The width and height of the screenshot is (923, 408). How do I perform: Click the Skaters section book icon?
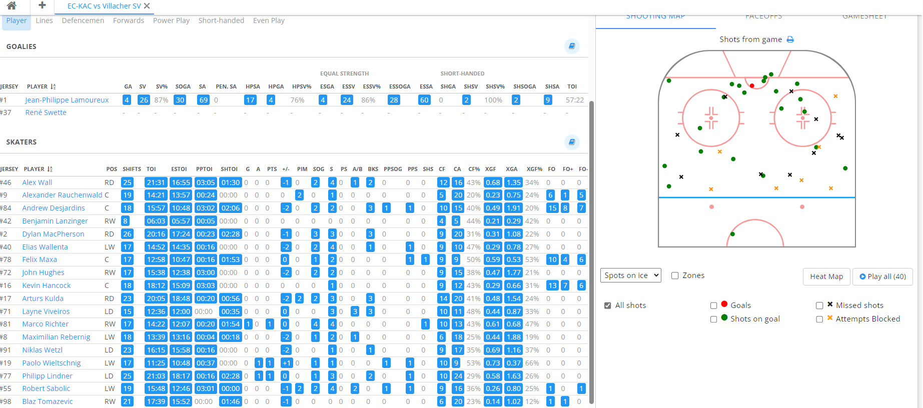coord(572,142)
